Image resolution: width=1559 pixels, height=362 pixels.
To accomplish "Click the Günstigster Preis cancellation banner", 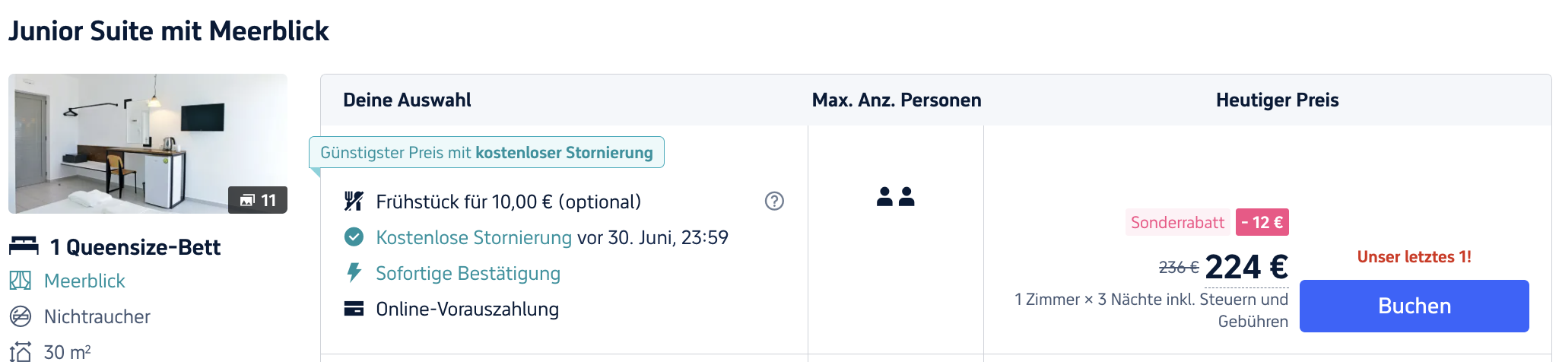I will click(487, 152).
